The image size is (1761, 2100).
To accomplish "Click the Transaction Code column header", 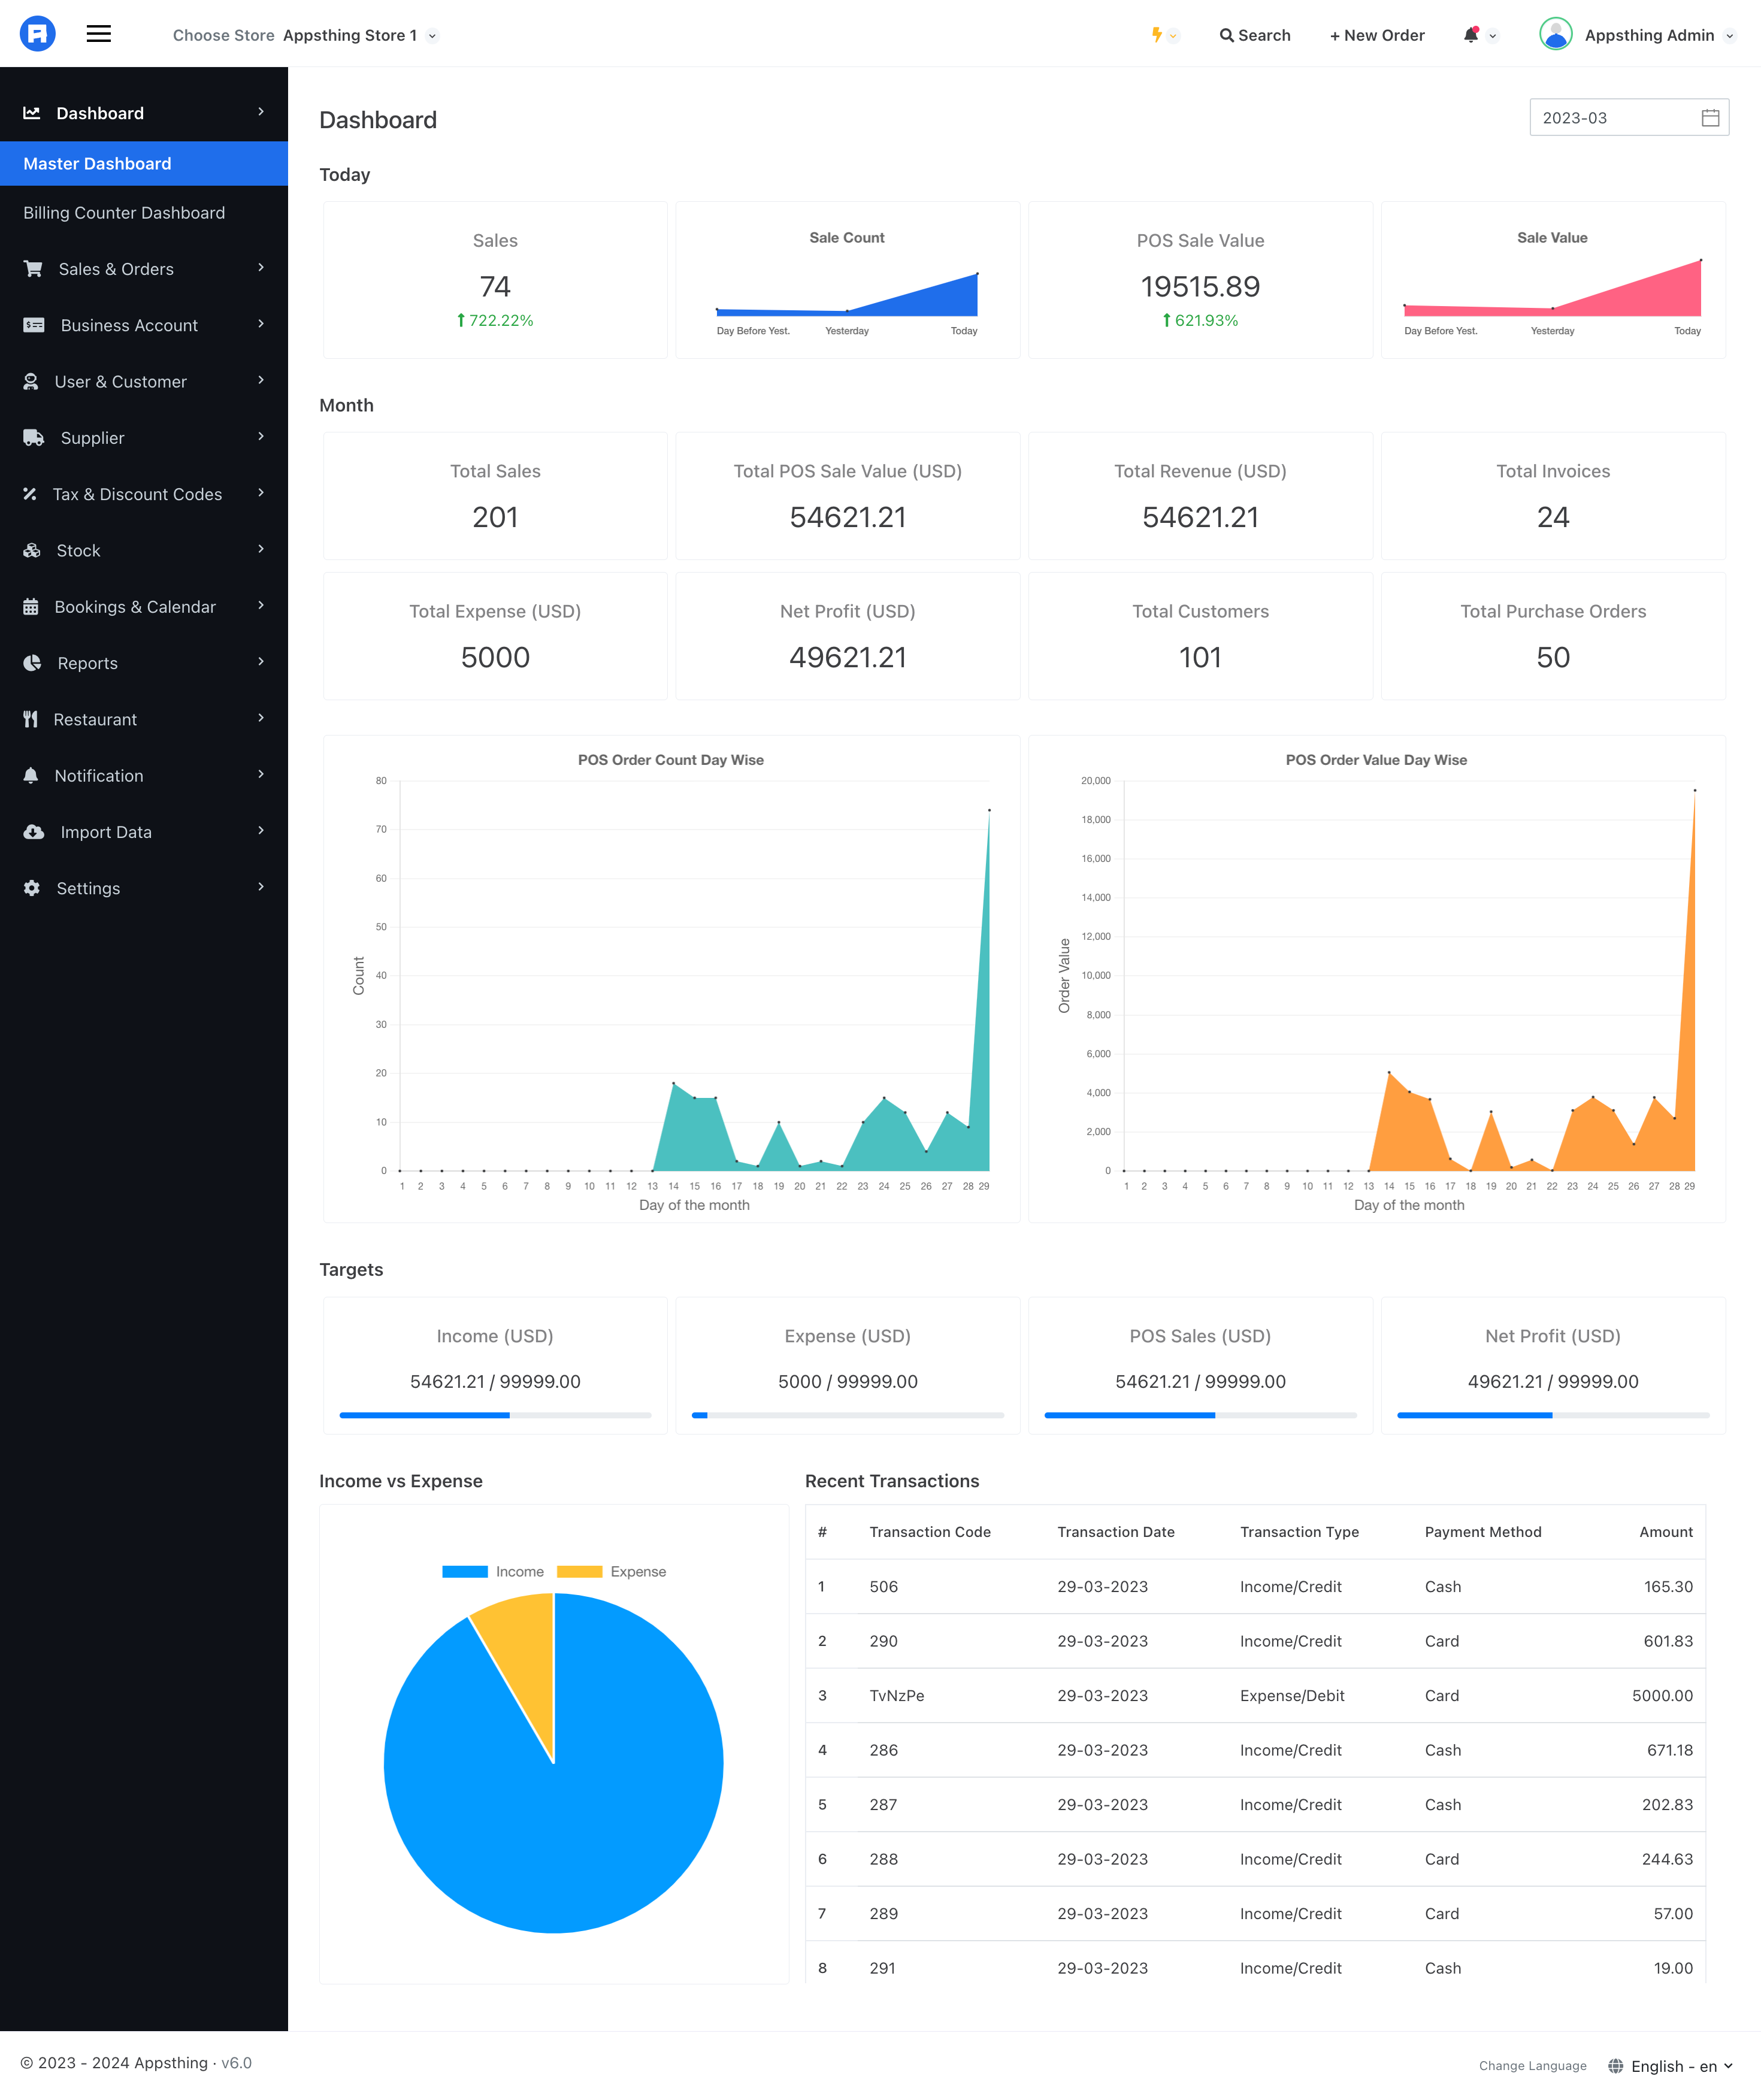I will pyautogui.click(x=930, y=1532).
